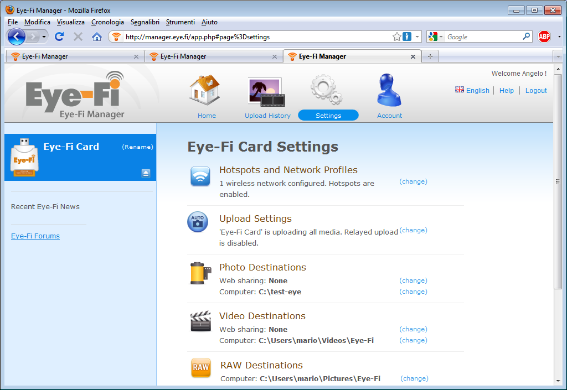Image resolution: width=567 pixels, height=390 pixels.
Task: Click the highlighted Settings nav button
Action: [x=328, y=115]
